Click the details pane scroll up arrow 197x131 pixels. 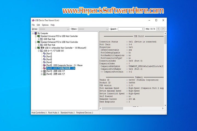tap(165, 34)
